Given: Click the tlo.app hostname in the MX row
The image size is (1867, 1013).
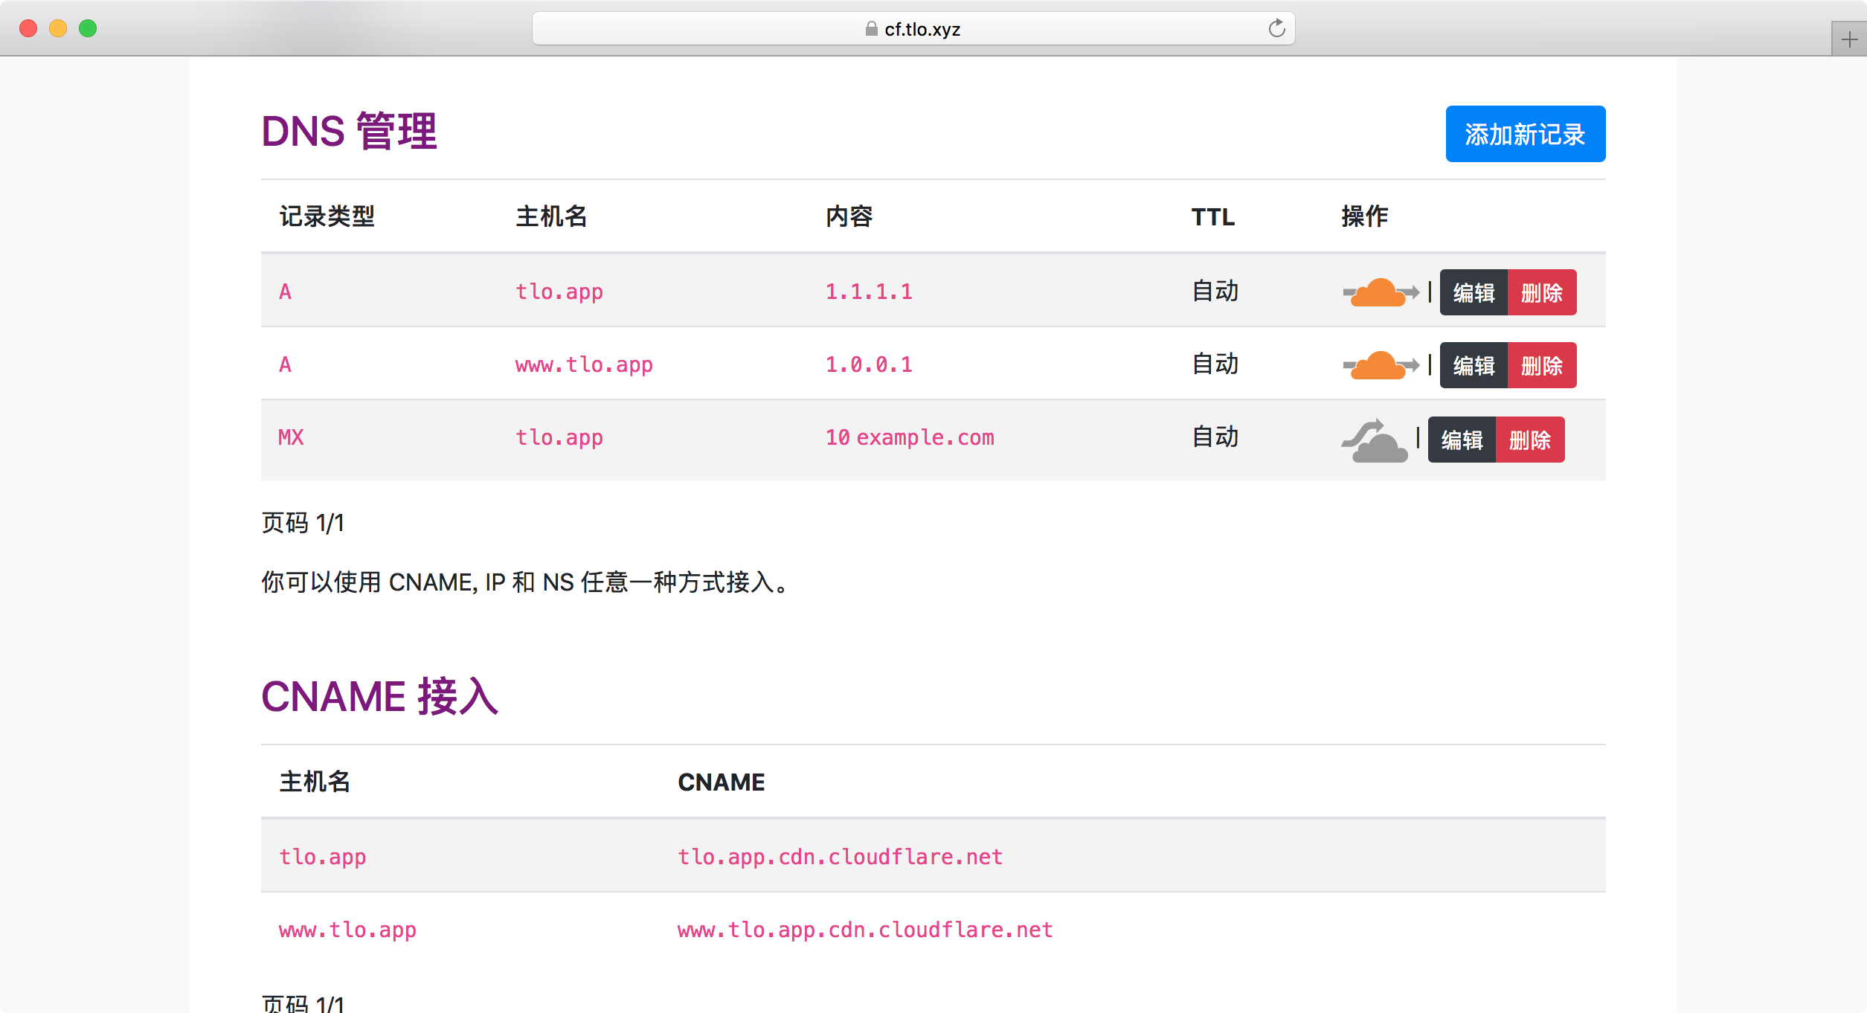Looking at the screenshot, I should (x=559, y=437).
